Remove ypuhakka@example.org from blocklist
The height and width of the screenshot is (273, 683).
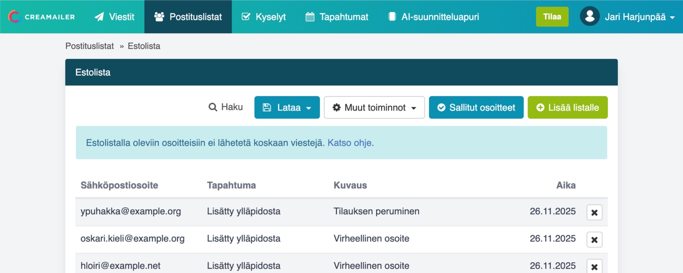[594, 212]
